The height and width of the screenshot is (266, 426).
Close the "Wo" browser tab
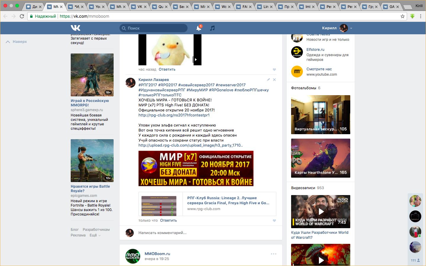(x=229, y=7)
